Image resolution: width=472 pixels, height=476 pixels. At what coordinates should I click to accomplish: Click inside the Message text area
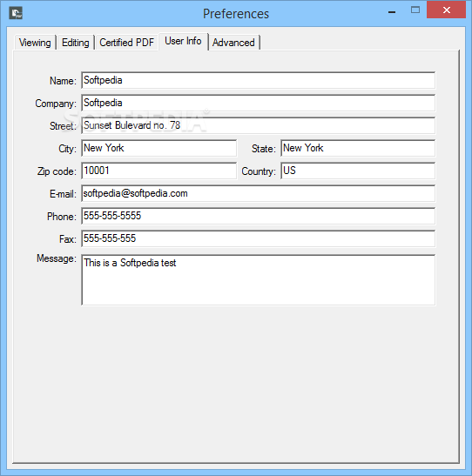(x=258, y=280)
